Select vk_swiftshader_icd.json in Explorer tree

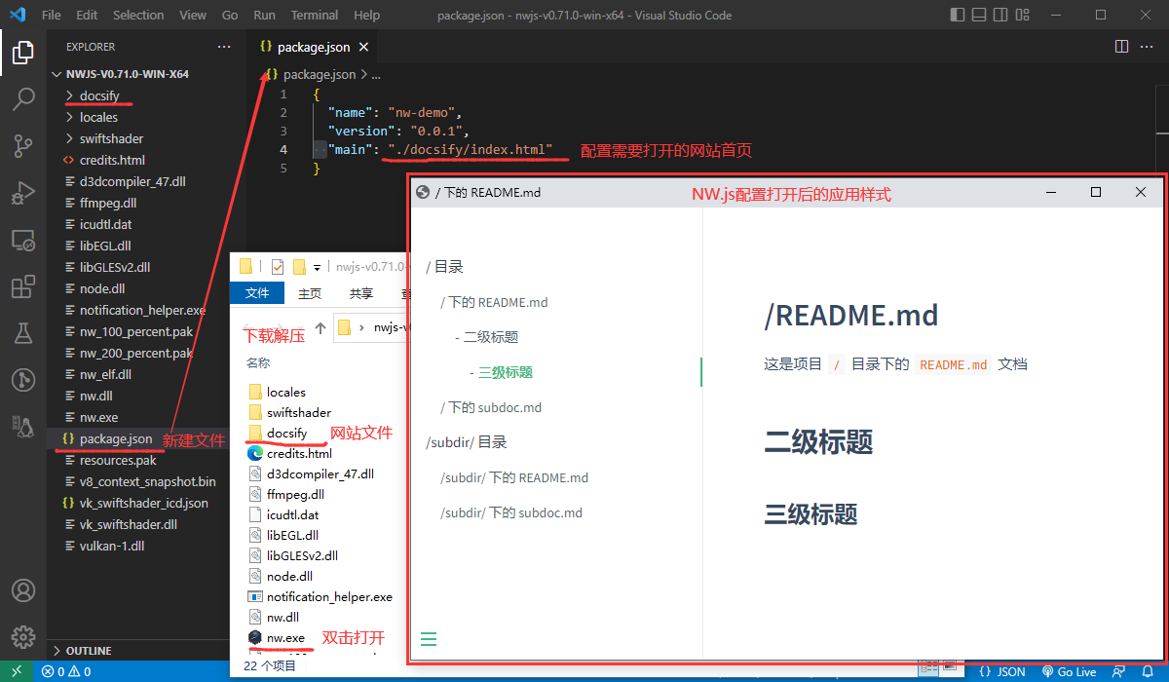[x=143, y=503]
